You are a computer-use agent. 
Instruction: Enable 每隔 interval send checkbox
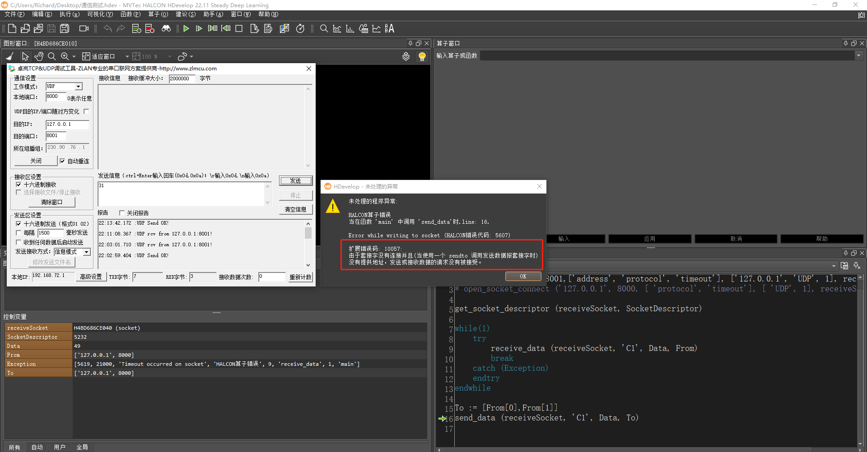[x=19, y=233]
